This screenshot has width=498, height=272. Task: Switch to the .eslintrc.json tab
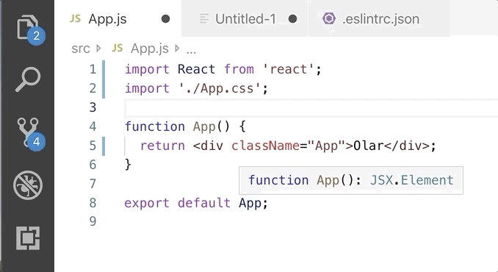click(378, 18)
